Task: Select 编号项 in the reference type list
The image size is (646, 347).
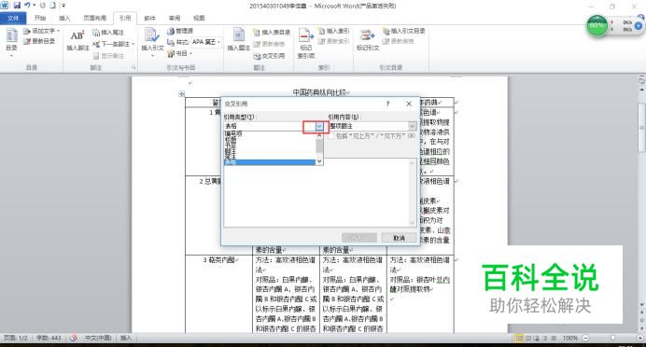Action: point(233,133)
